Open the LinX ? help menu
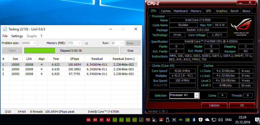Image resolution: width=260 pixels, height=125 pixels. coord(41,36)
